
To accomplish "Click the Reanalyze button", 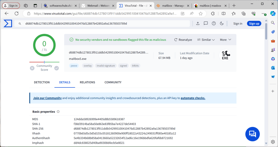I will tap(183, 40).
